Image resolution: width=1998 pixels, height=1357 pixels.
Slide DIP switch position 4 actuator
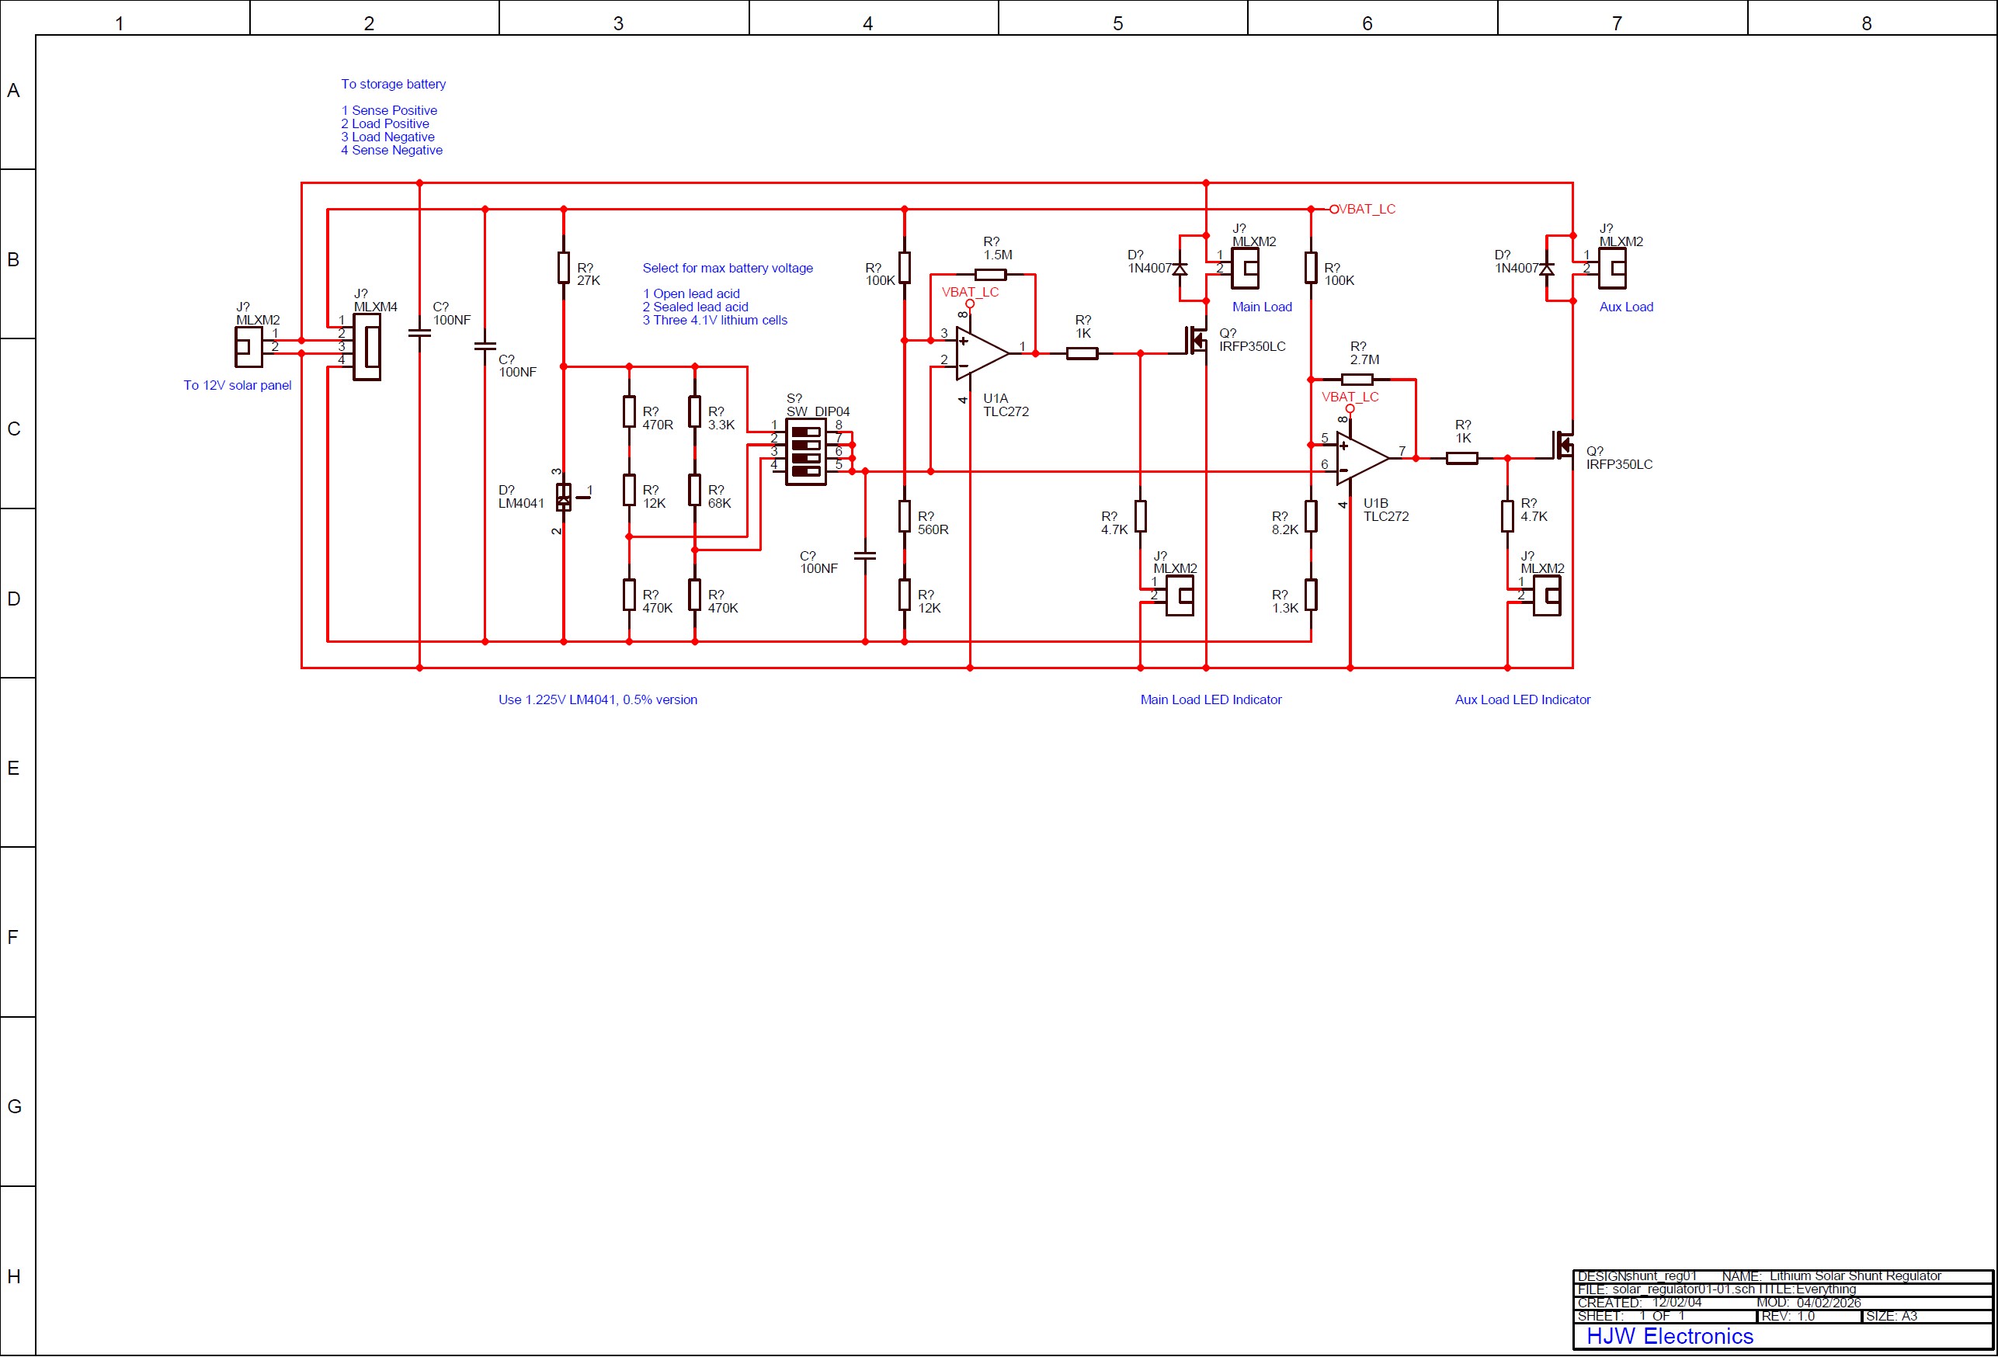click(x=806, y=472)
